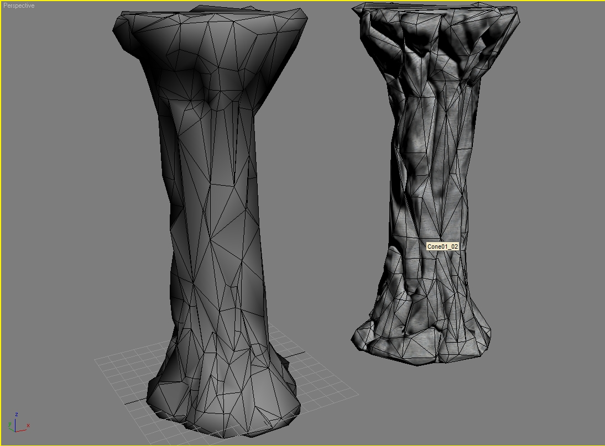
Task: Click empty viewport area below textured column
Action: [442, 409]
